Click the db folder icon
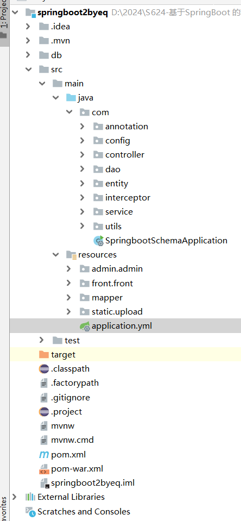 click(44, 55)
